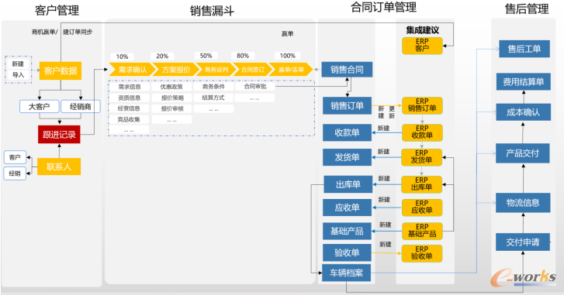The height and width of the screenshot is (295, 564).
Task: Click the ERP基础产品 yellow box
Action: point(422,231)
